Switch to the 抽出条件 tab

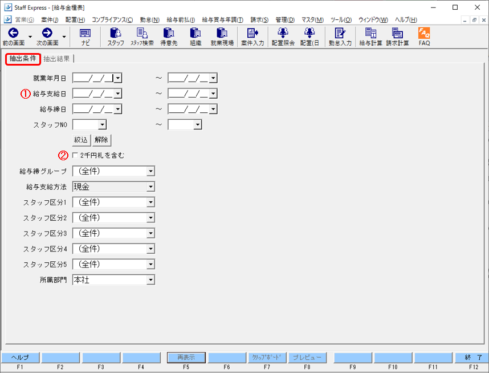23,59
